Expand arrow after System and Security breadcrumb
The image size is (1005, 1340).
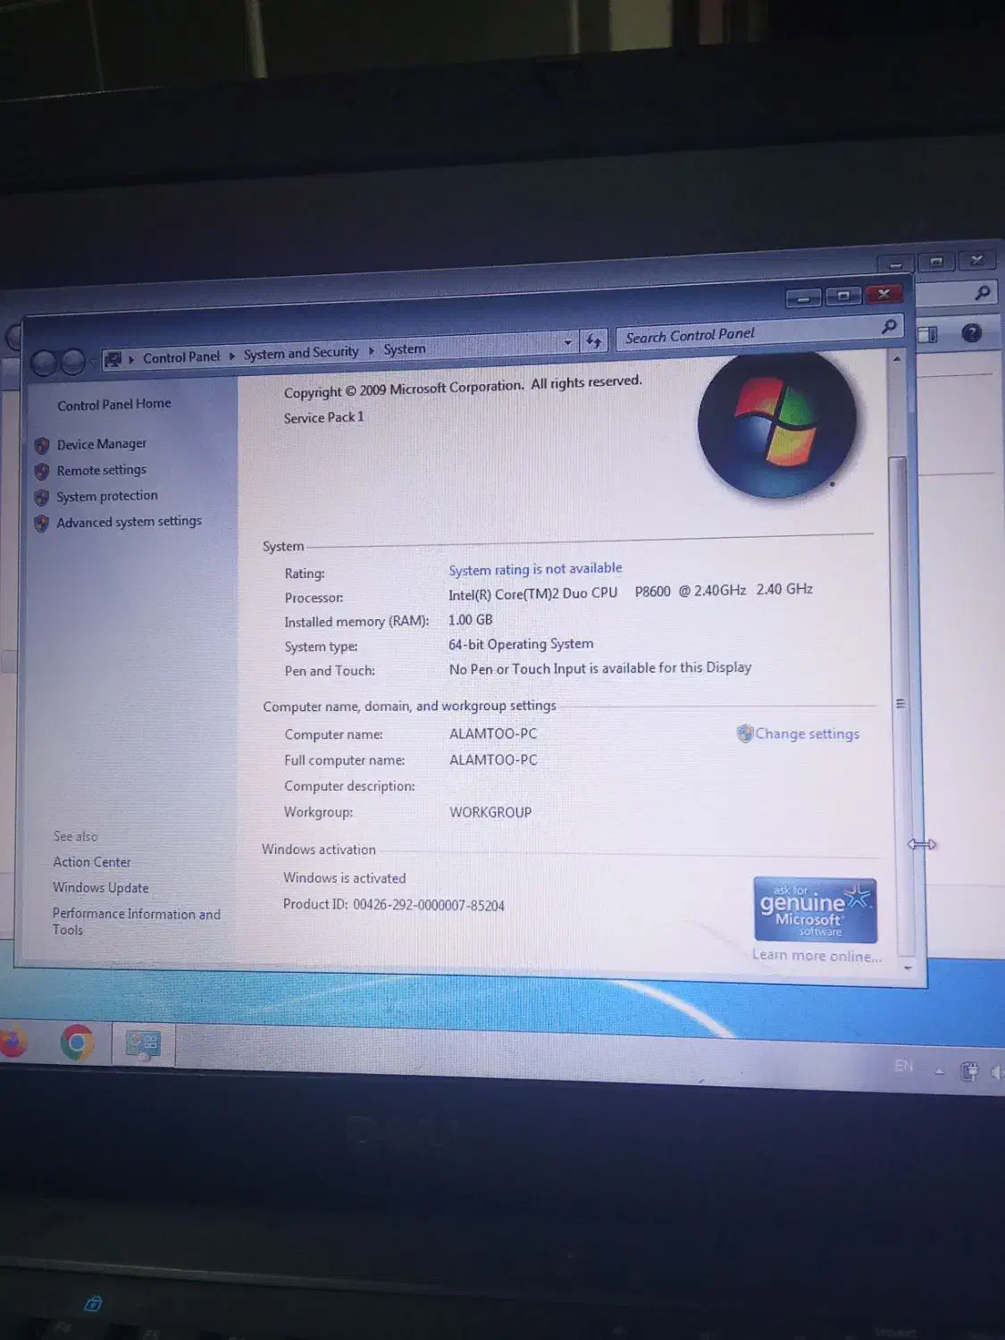click(371, 351)
